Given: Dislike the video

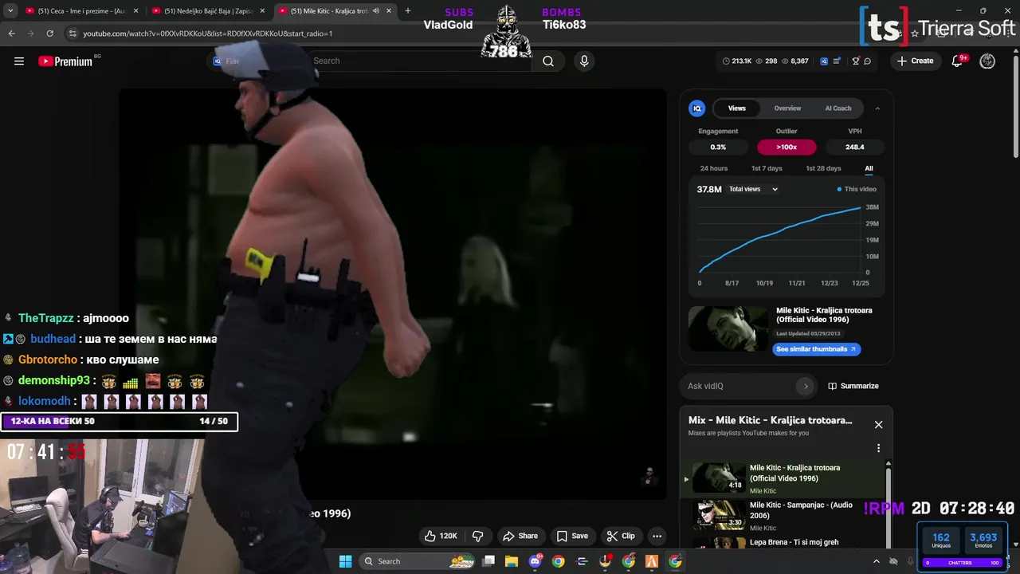Looking at the screenshot, I should (x=478, y=536).
